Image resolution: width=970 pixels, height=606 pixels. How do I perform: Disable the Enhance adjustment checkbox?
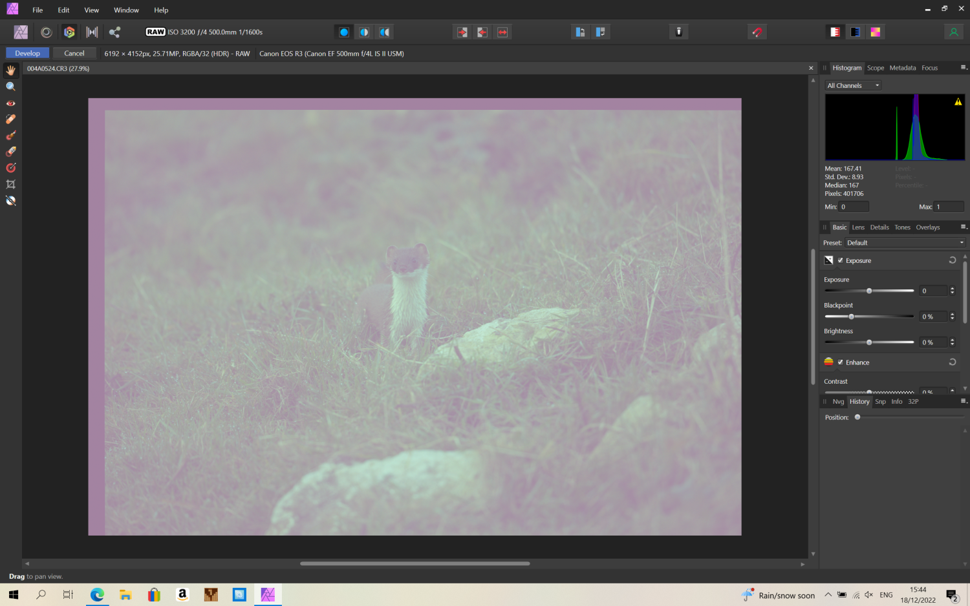(840, 362)
